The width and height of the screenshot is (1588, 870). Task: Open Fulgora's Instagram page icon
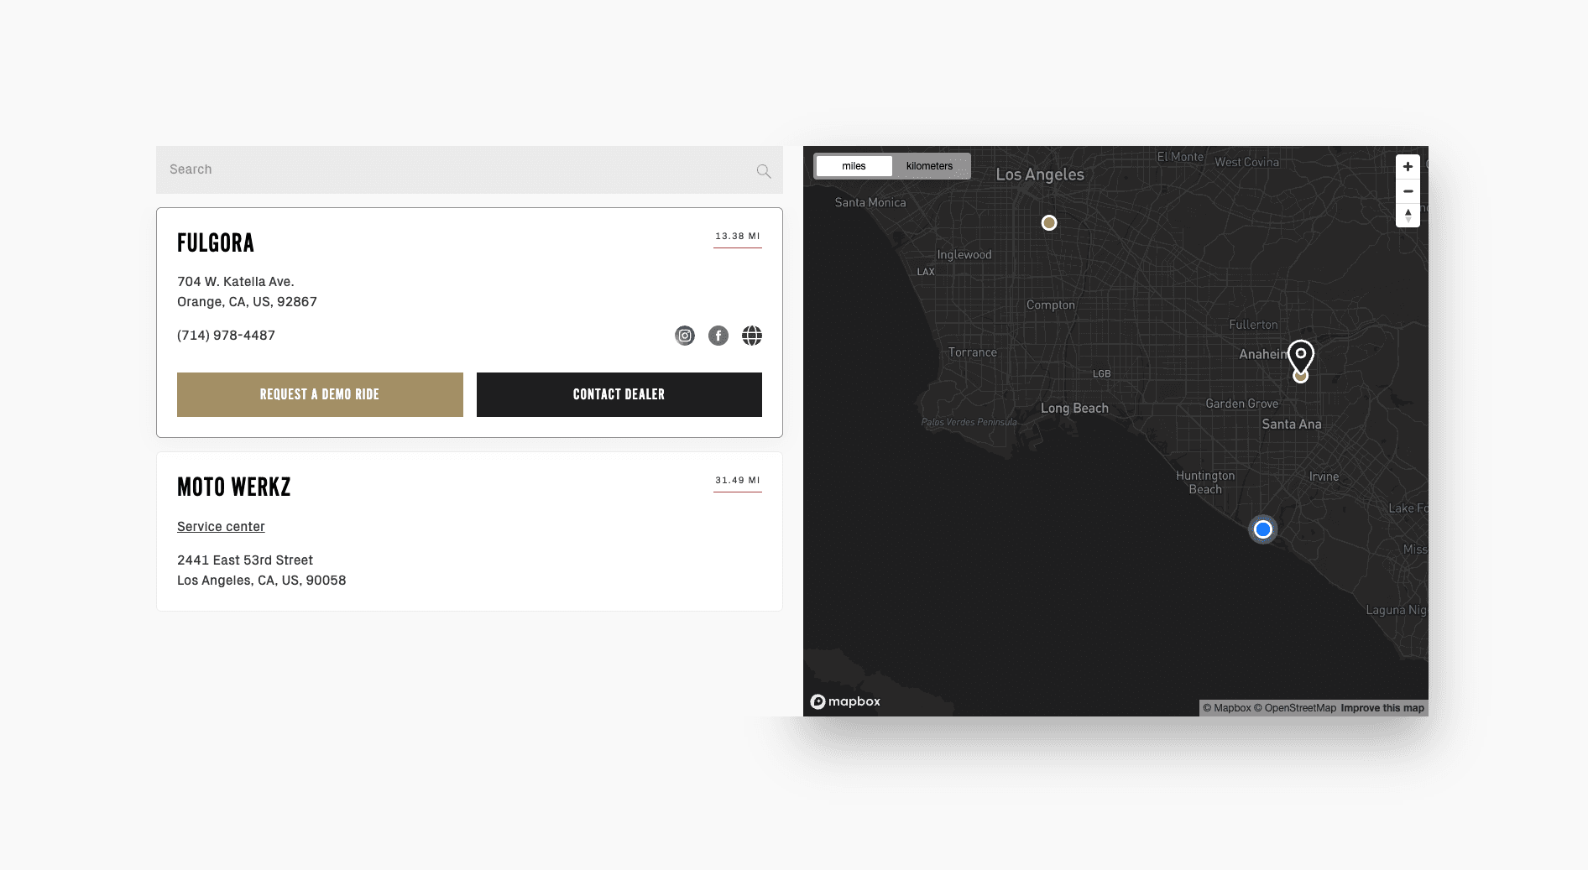pyautogui.click(x=685, y=336)
